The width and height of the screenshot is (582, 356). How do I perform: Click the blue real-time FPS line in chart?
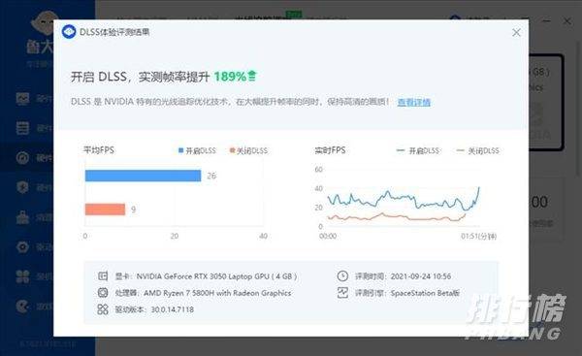[404, 200]
